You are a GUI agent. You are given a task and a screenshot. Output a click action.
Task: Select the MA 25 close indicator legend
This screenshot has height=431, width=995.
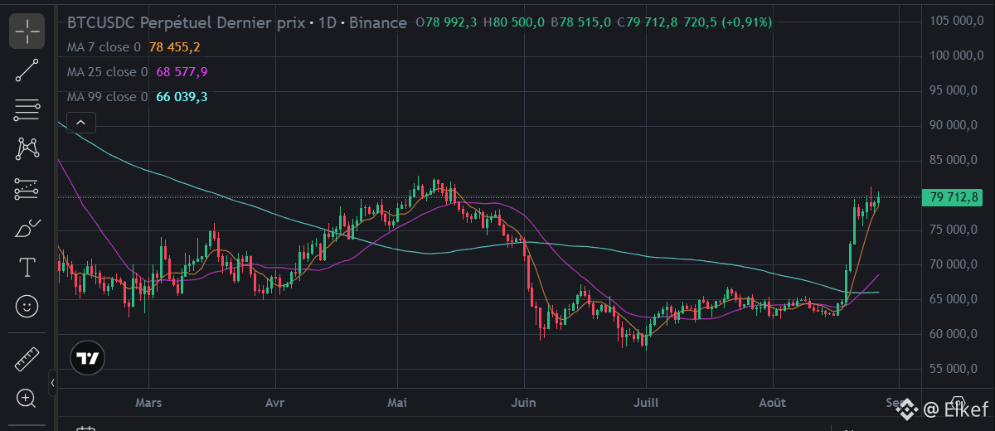(107, 72)
